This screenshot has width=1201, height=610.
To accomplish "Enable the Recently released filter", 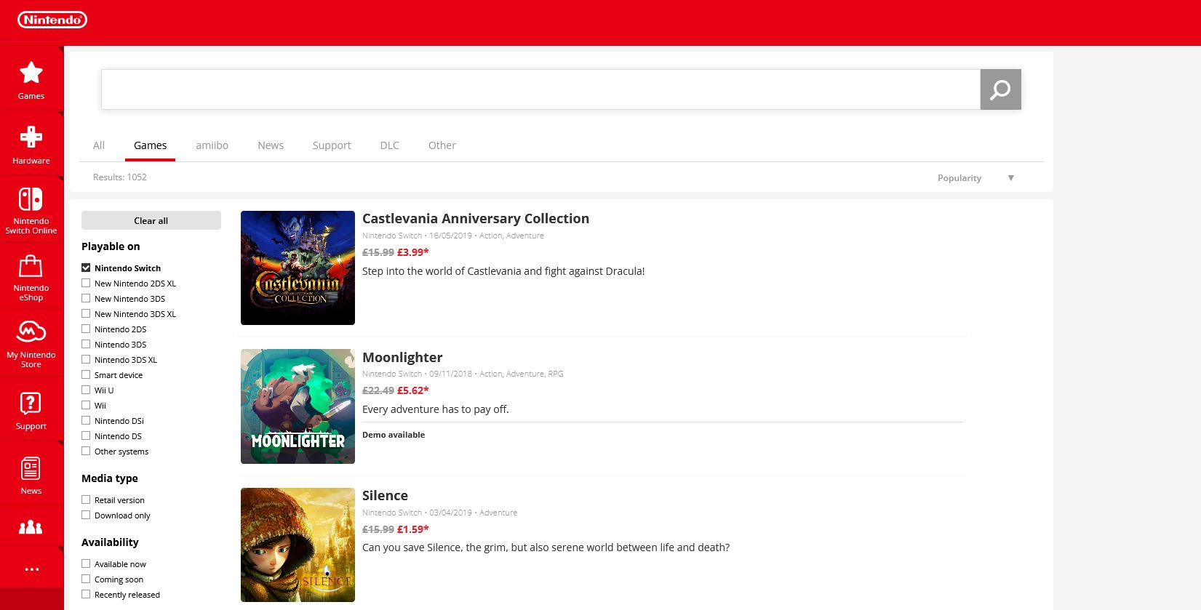I will pyautogui.click(x=86, y=594).
